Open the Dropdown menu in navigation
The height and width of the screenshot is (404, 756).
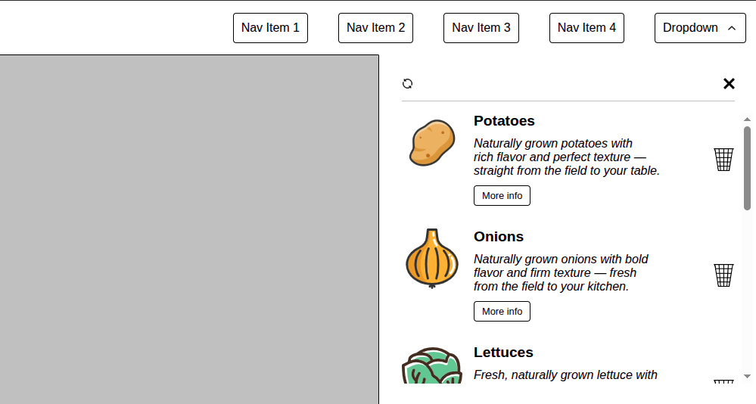pos(700,28)
